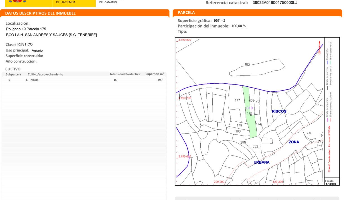This screenshot has width=346, height=200.
Task: Click parcel label 280 on the map
Action: click(x=243, y=142)
